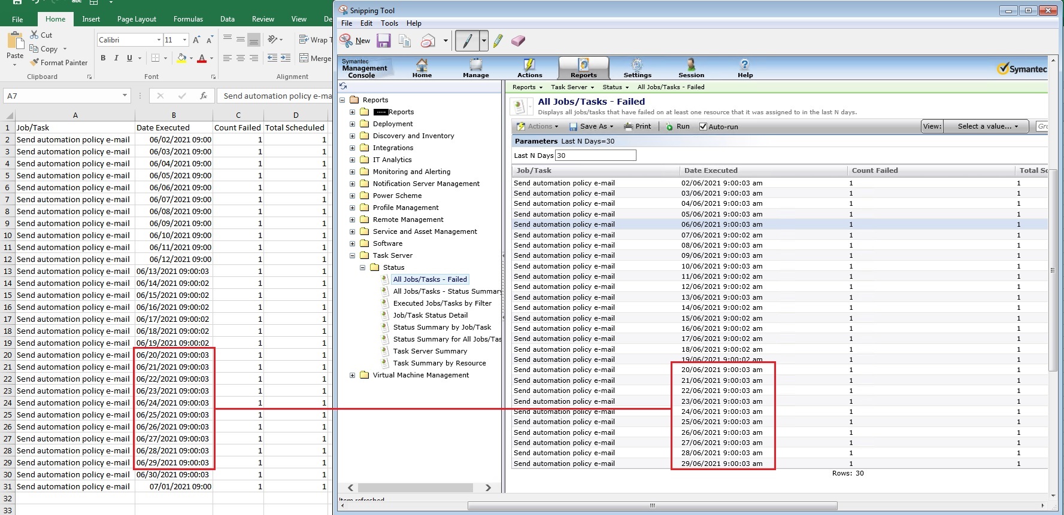Click the Print button in report toolbar
This screenshot has height=515, width=1064.
[637, 127]
